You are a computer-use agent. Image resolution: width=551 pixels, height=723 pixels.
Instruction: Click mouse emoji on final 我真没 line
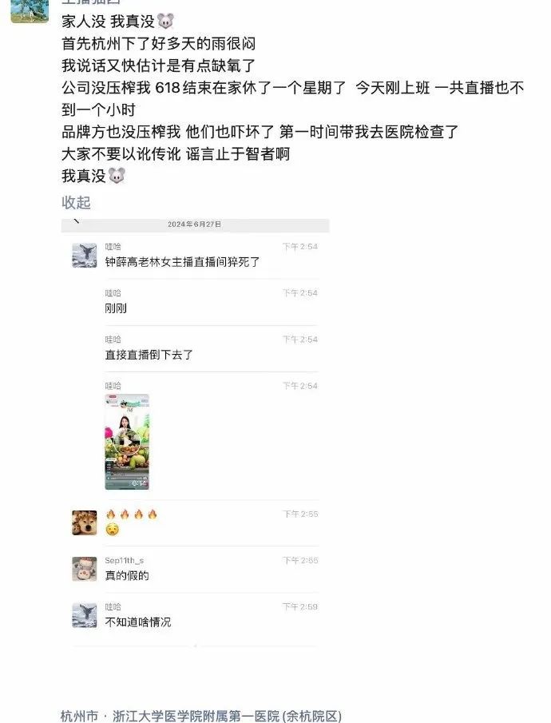coord(117,176)
